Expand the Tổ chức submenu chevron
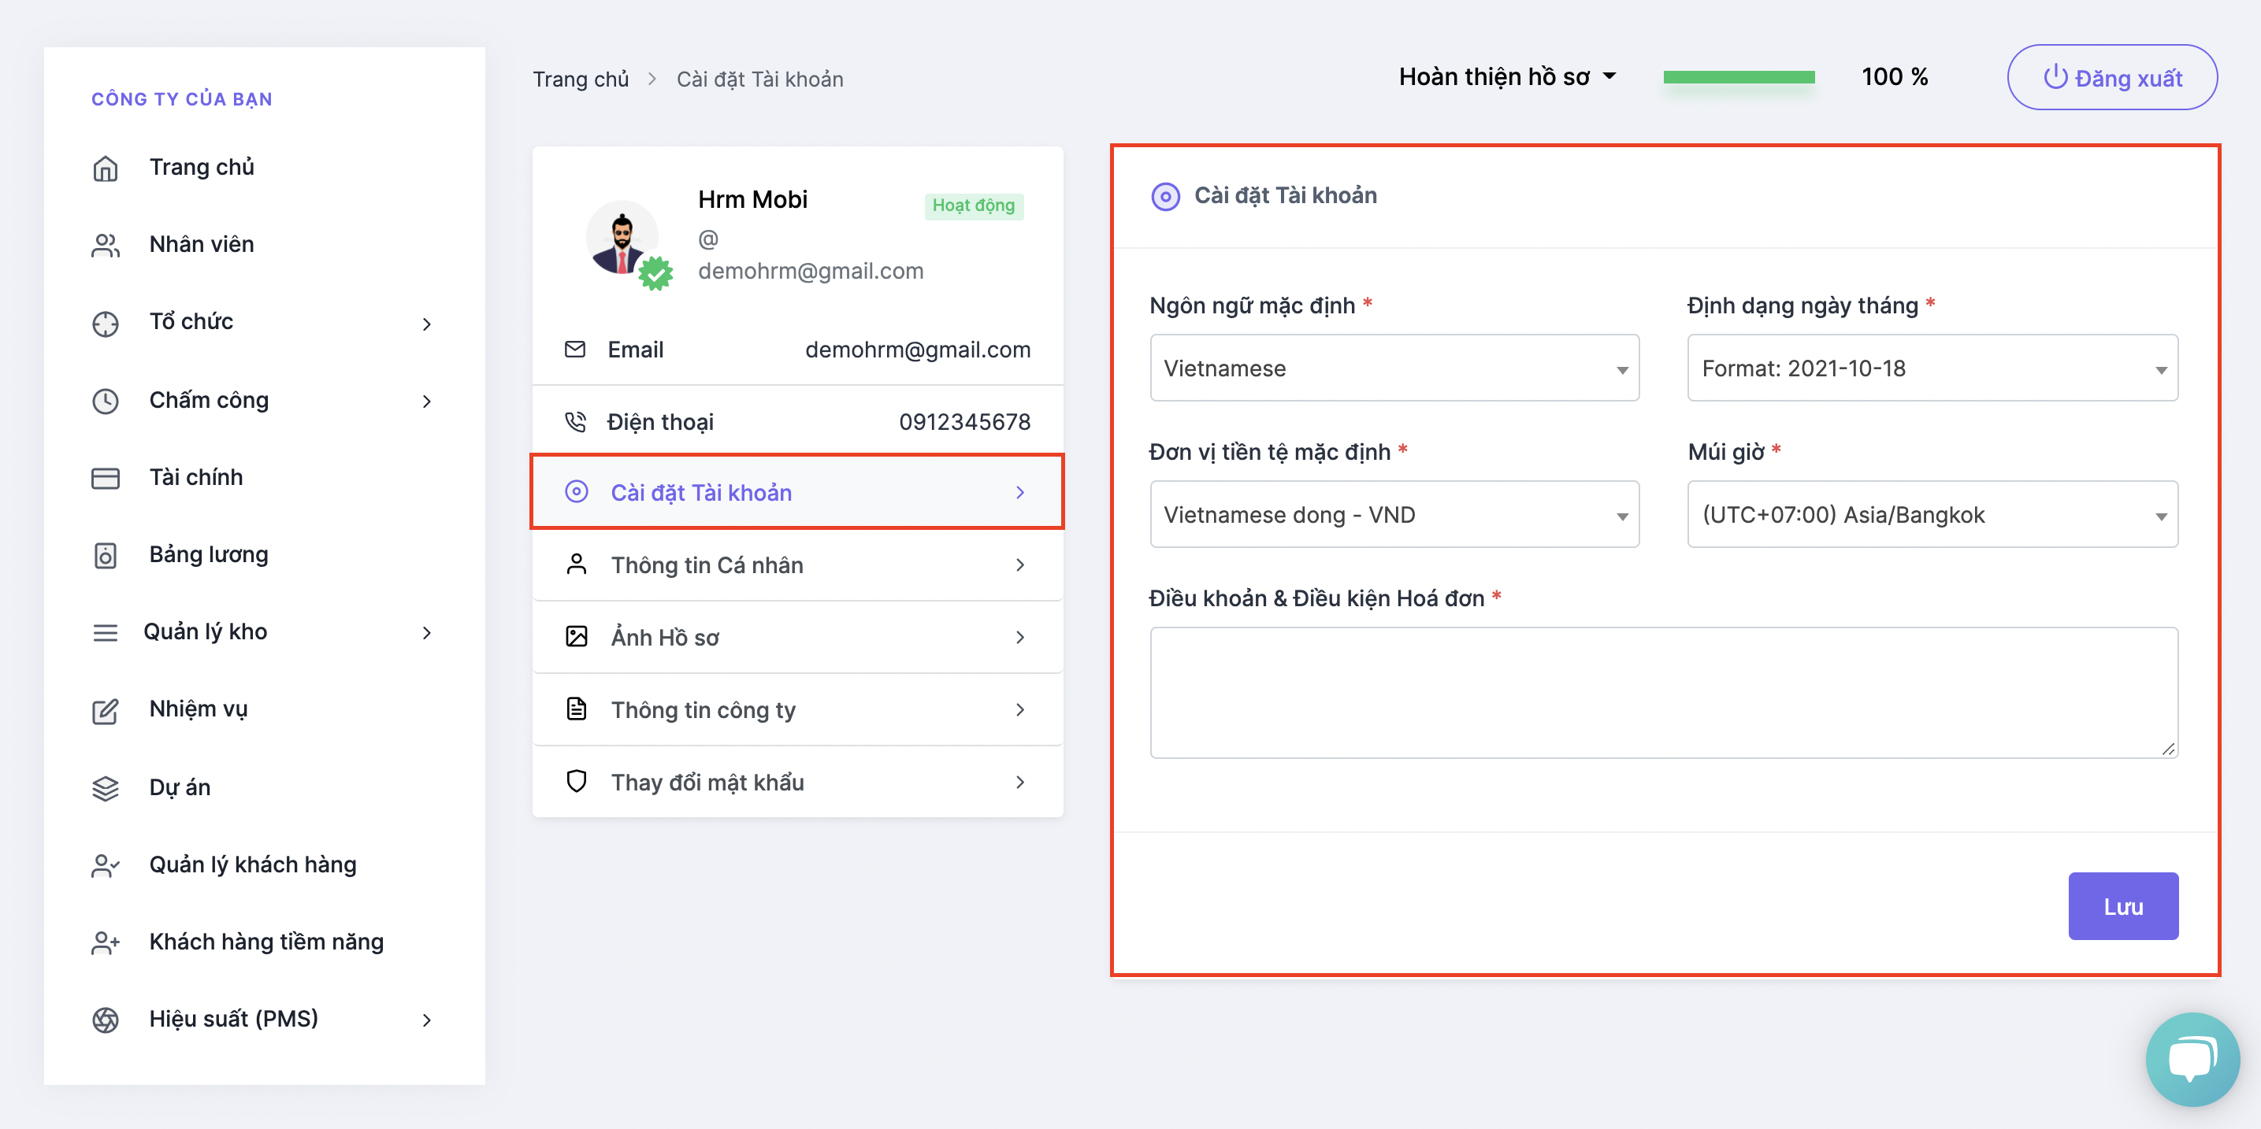The image size is (2261, 1129). point(426,324)
